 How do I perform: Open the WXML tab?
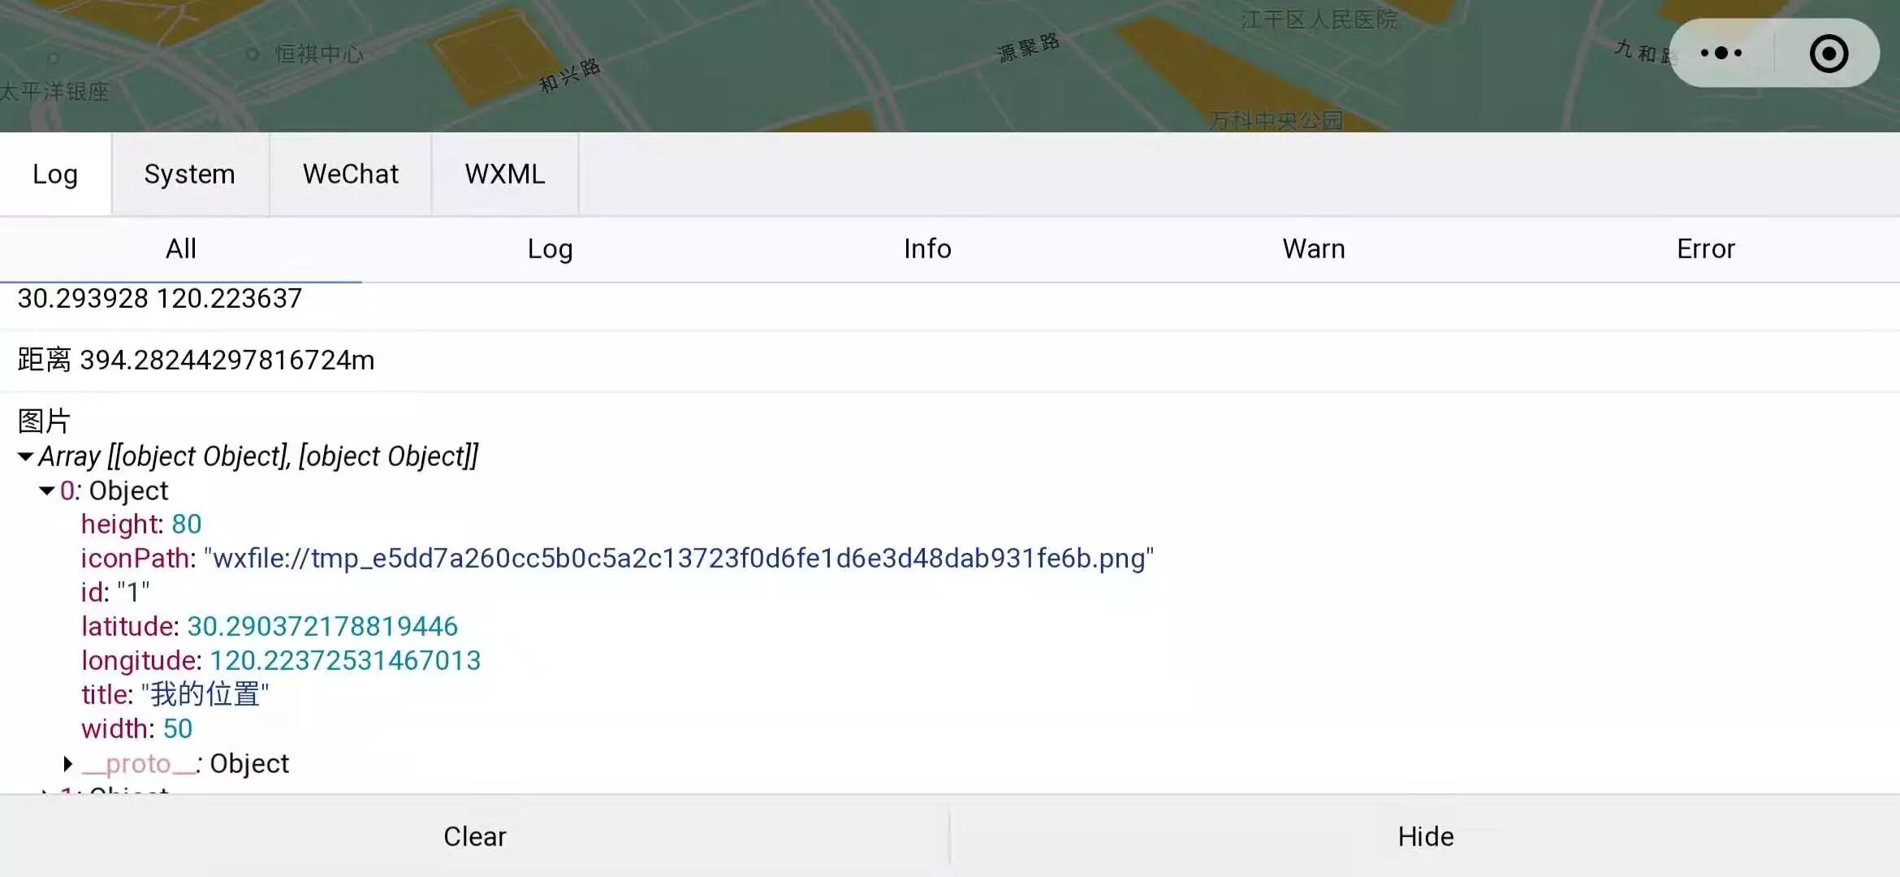pyautogui.click(x=504, y=175)
